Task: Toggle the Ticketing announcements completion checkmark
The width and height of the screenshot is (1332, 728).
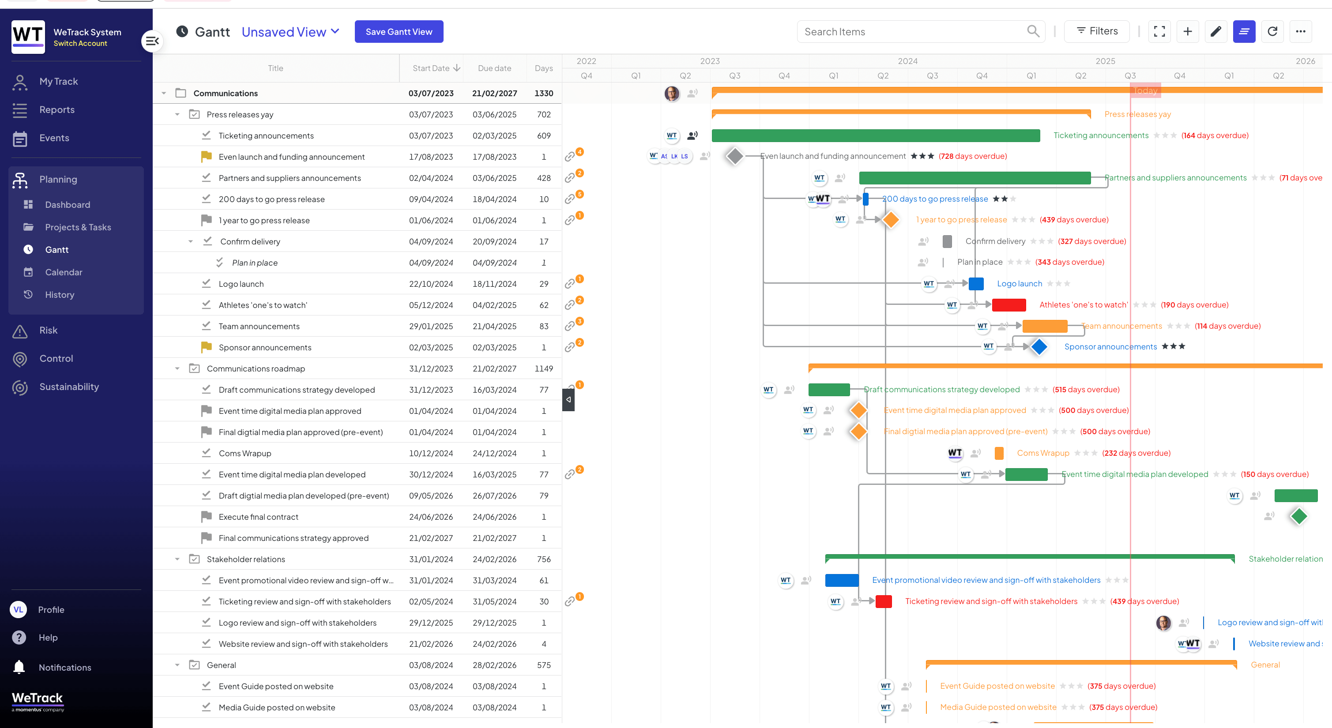Action: (206, 135)
